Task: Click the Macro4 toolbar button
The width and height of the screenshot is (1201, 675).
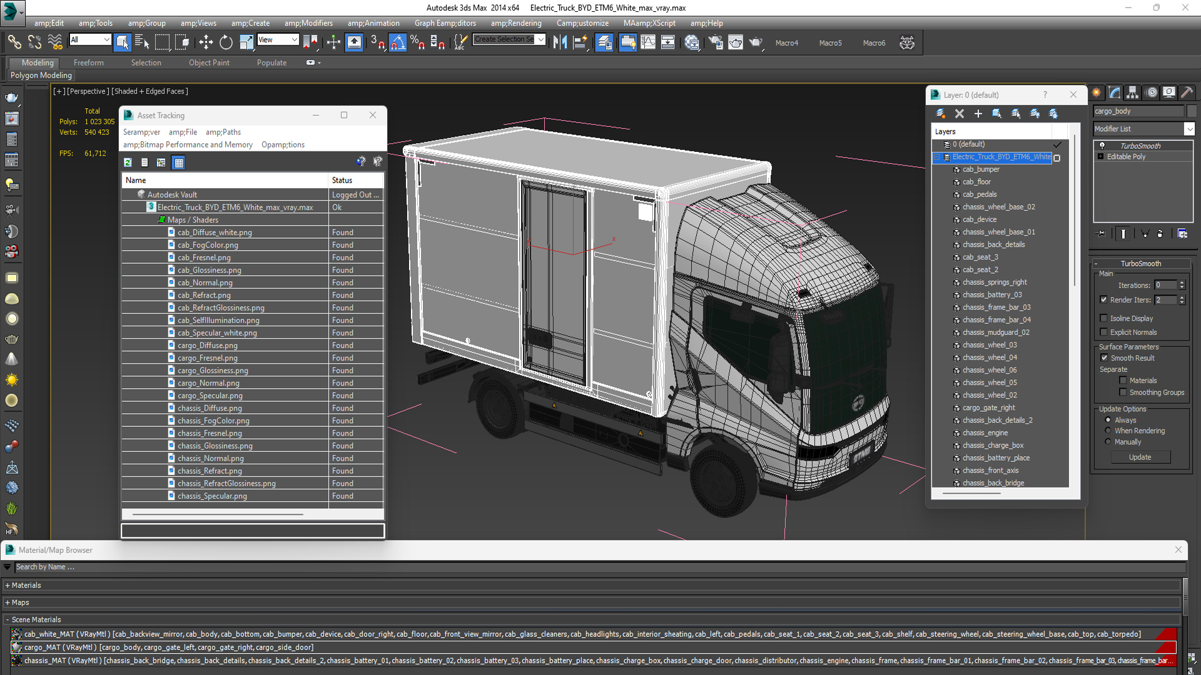Action: (786, 42)
